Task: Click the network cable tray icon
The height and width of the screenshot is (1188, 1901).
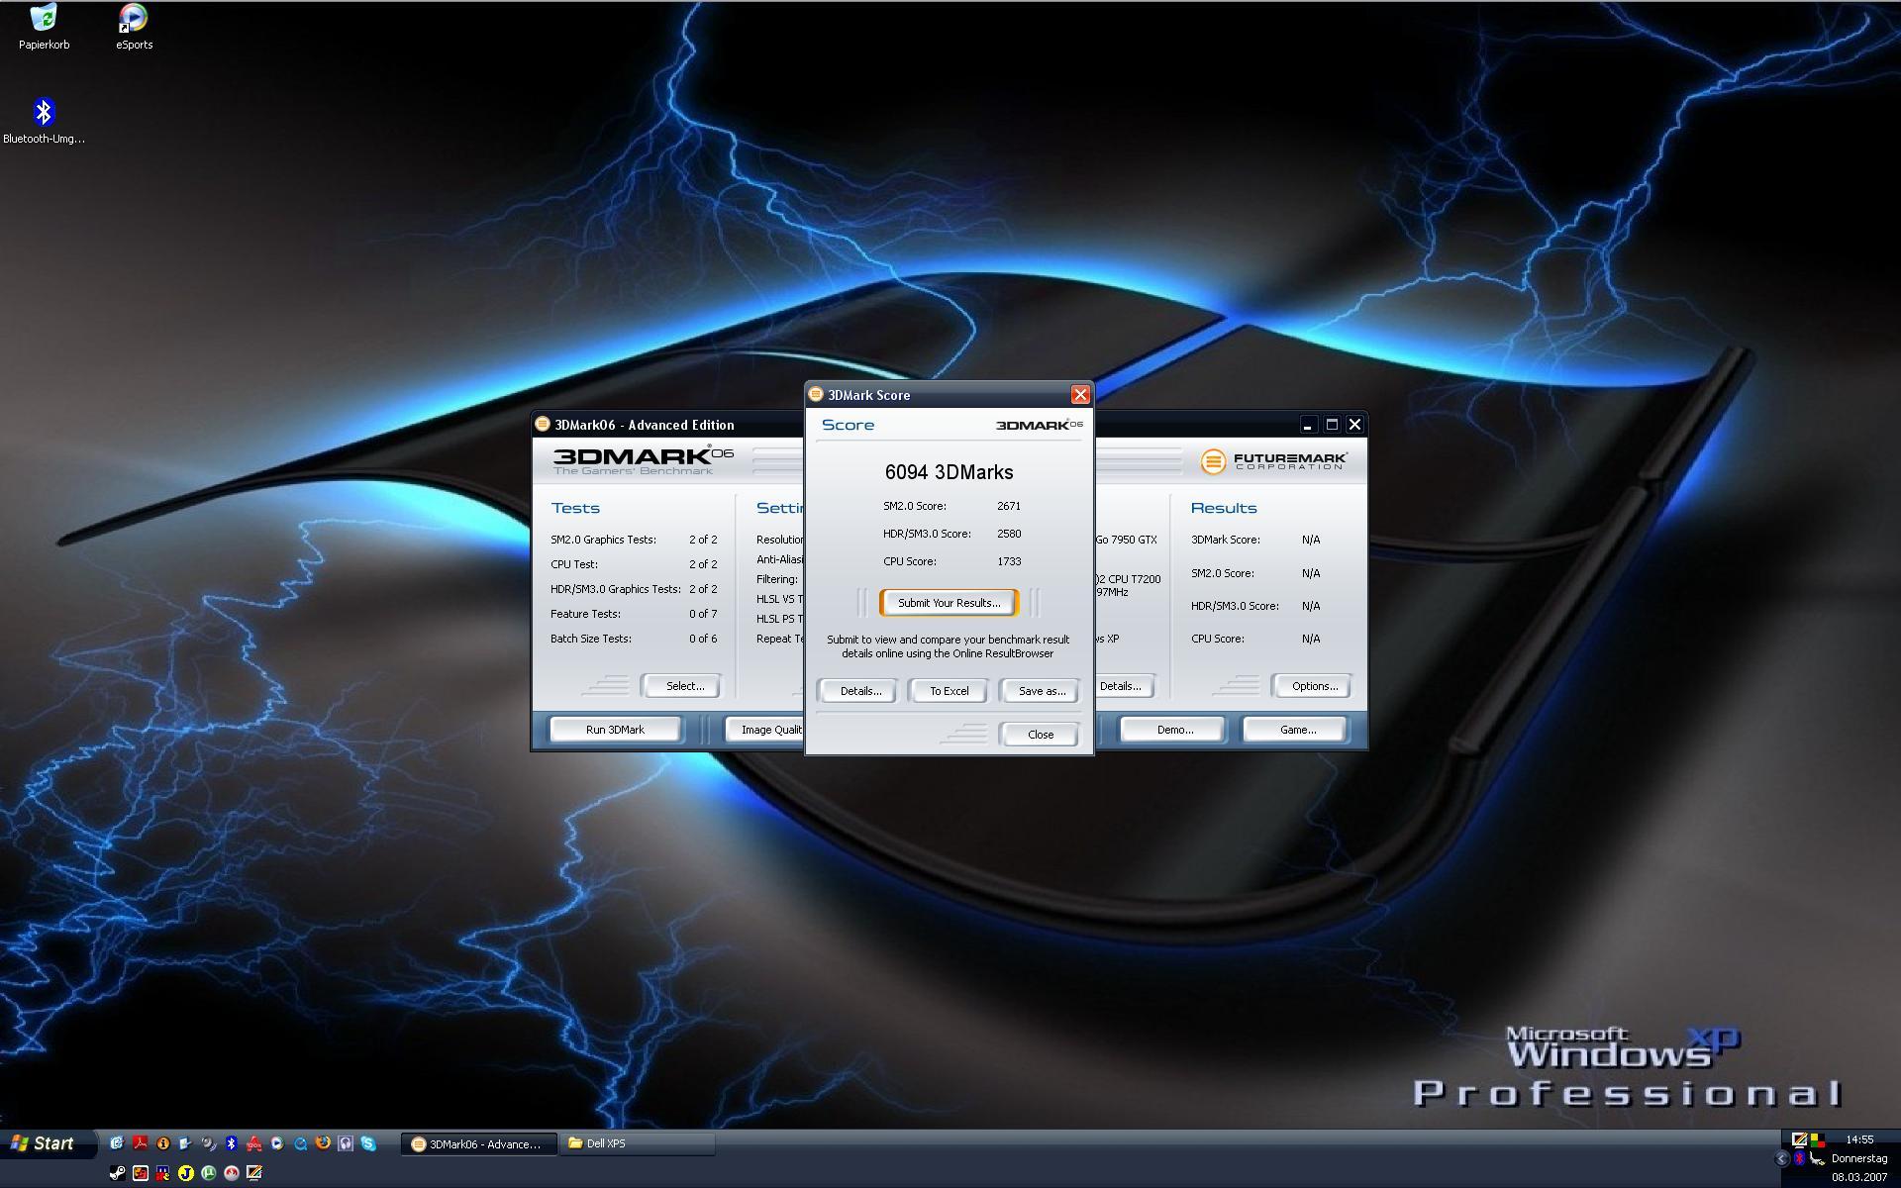Action: [1817, 1158]
